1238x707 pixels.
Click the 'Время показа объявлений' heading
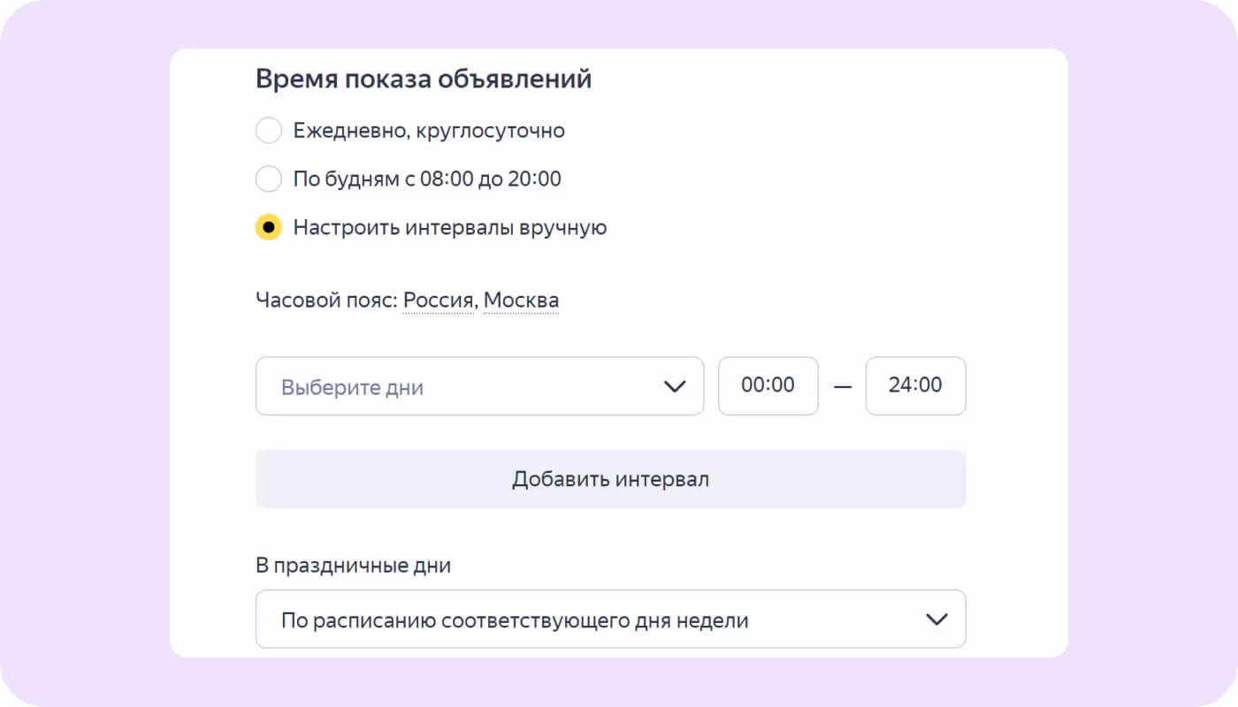click(424, 80)
